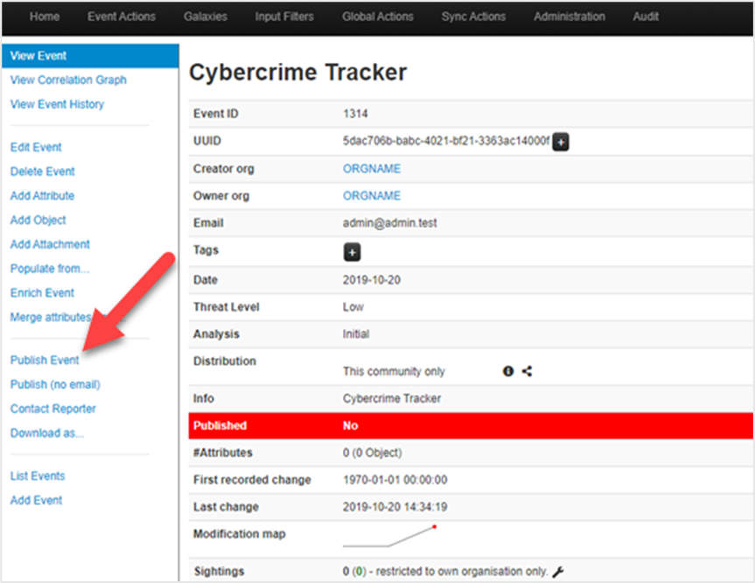
Task: Click the Modification map sparkline
Action: pyautogui.click(x=389, y=536)
